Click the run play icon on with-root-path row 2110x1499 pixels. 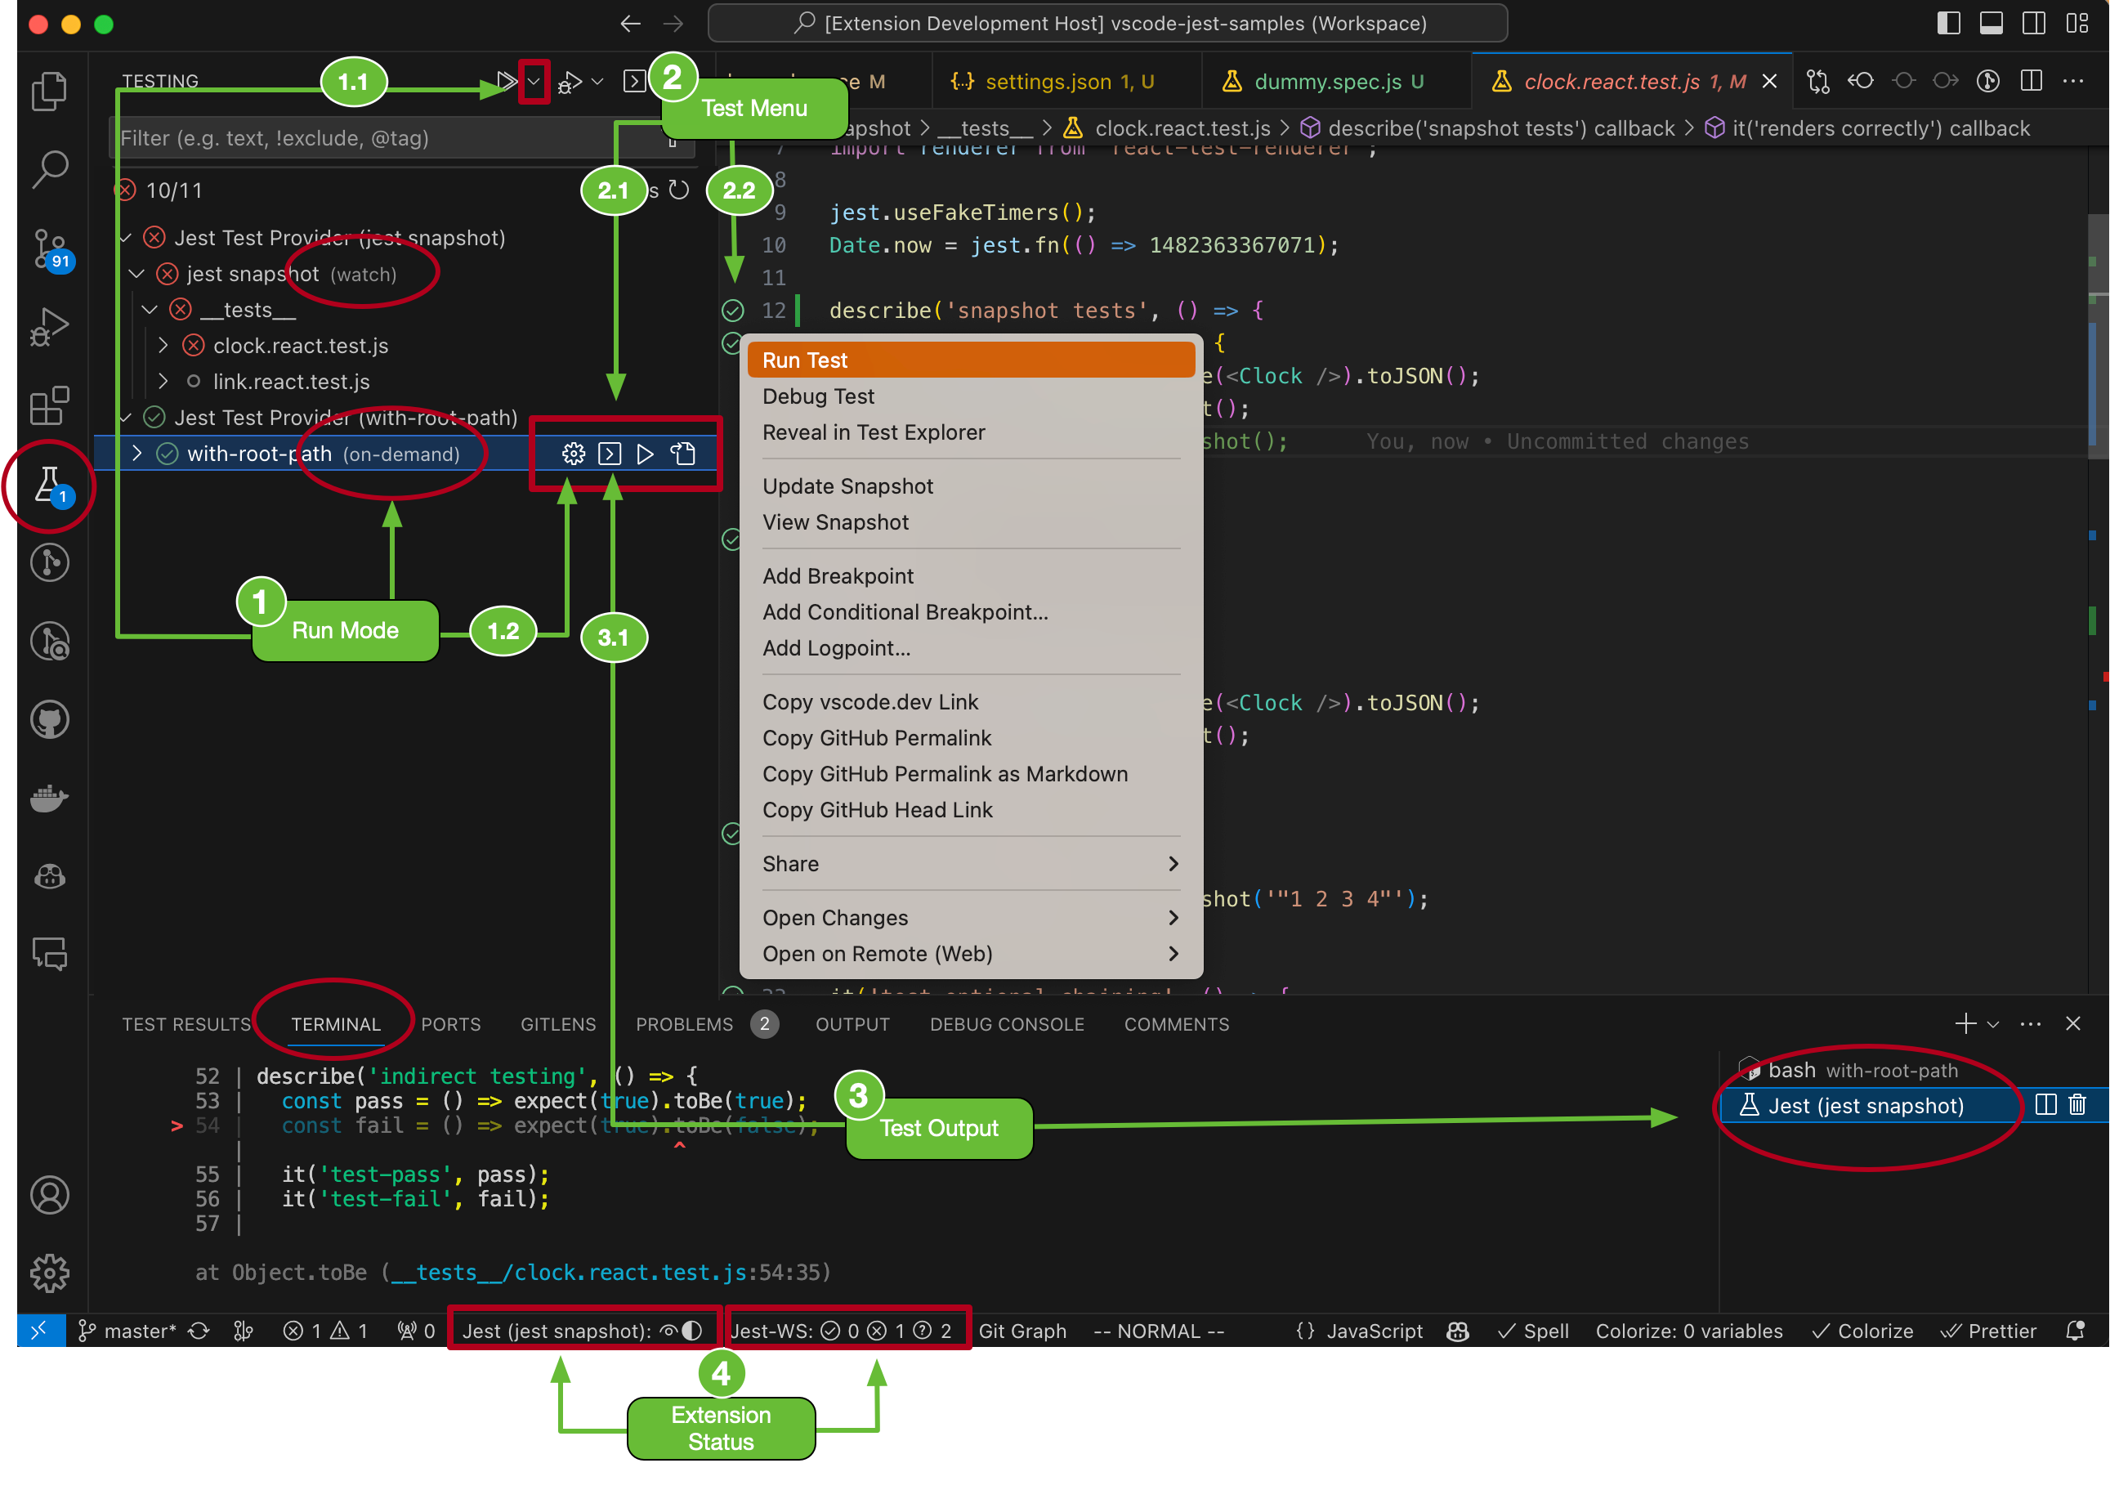coord(645,454)
